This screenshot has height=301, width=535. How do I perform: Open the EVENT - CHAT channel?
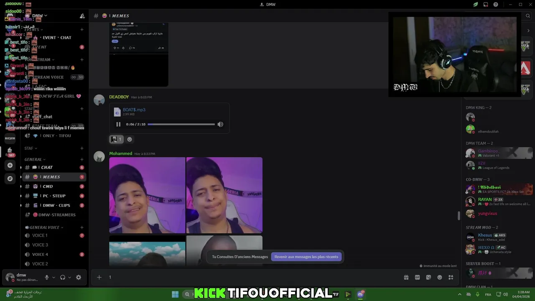(x=54, y=38)
